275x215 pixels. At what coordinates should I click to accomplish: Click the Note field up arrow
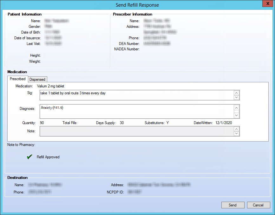click(x=236, y=129)
